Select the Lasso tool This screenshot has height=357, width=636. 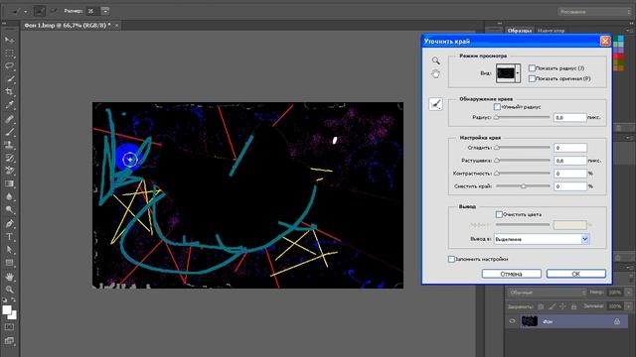pyautogui.click(x=9, y=66)
